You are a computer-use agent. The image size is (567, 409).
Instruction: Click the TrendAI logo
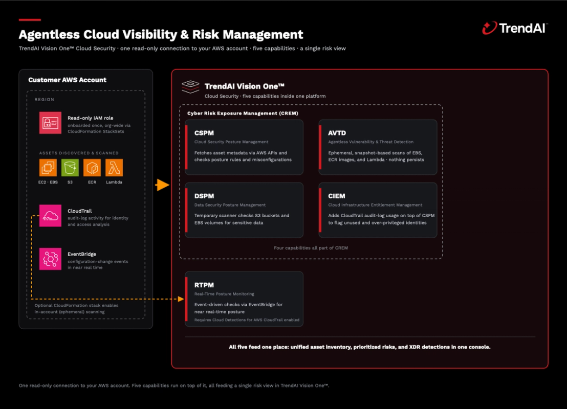[515, 28]
